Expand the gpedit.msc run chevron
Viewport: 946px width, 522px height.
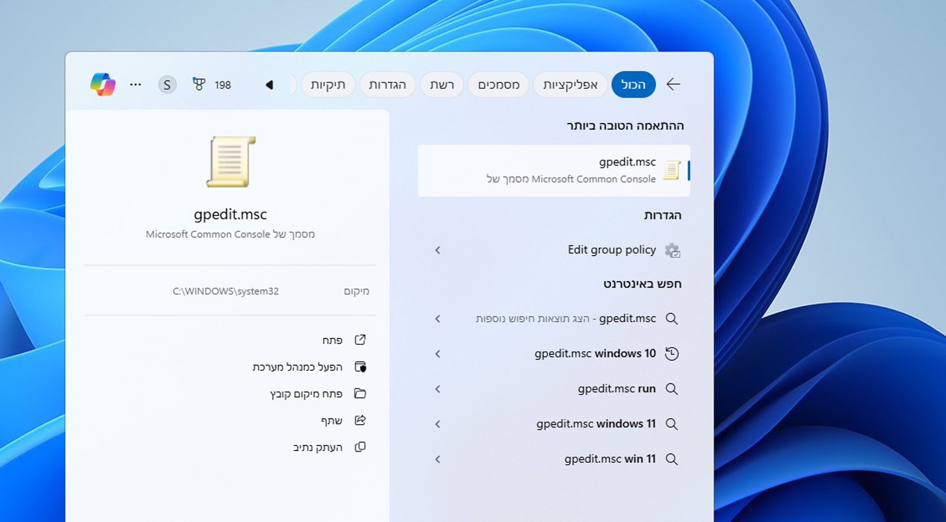point(438,389)
